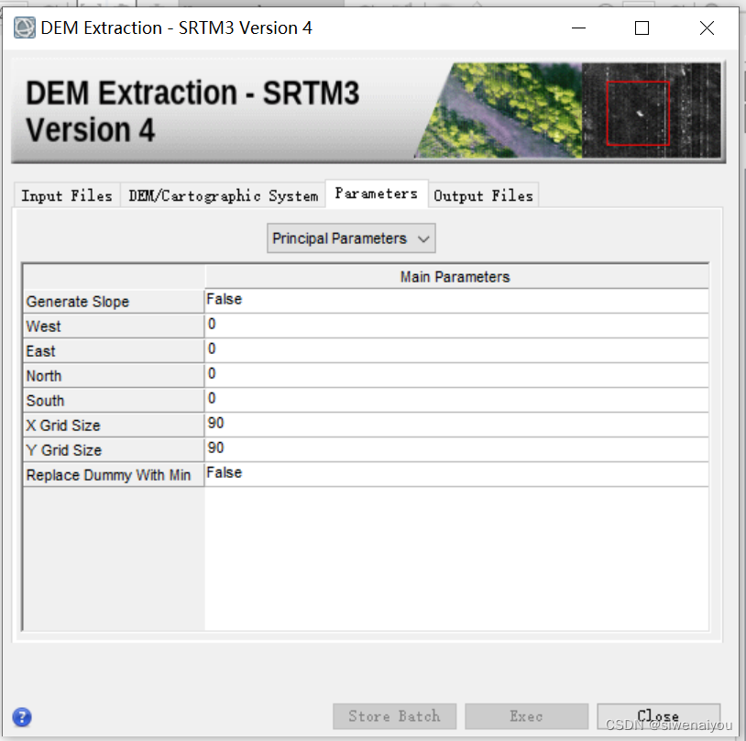Click the Main Parameters column header
The image size is (746, 741).
(x=455, y=276)
